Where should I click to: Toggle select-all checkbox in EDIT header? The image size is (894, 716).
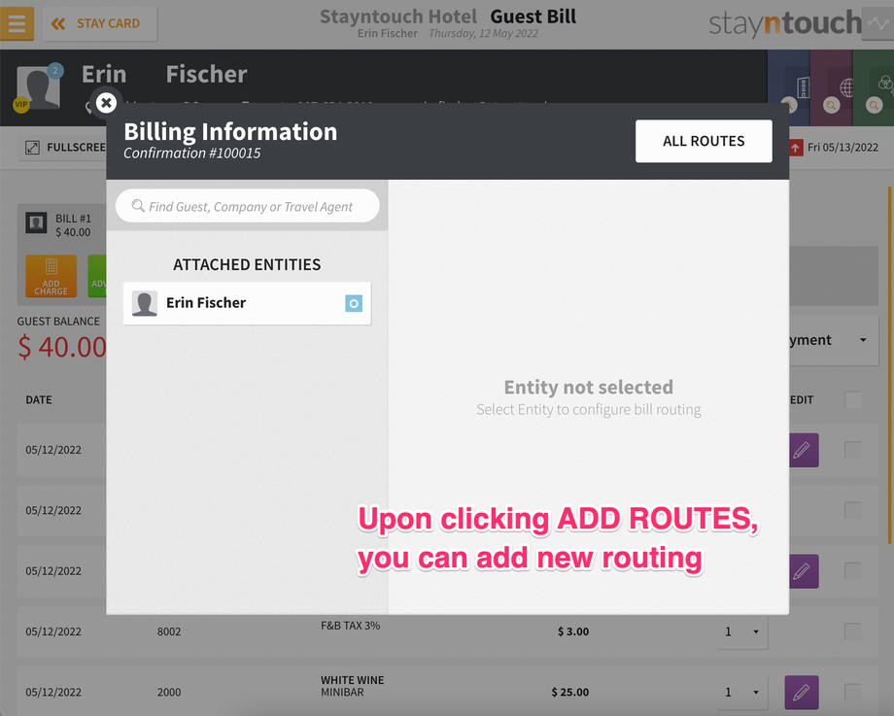tap(853, 399)
